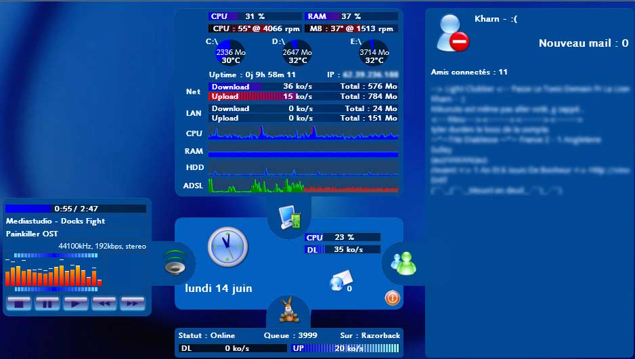Click the Nouveau mail : 0 text
The image size is (635, 359).
coord(584,43)
